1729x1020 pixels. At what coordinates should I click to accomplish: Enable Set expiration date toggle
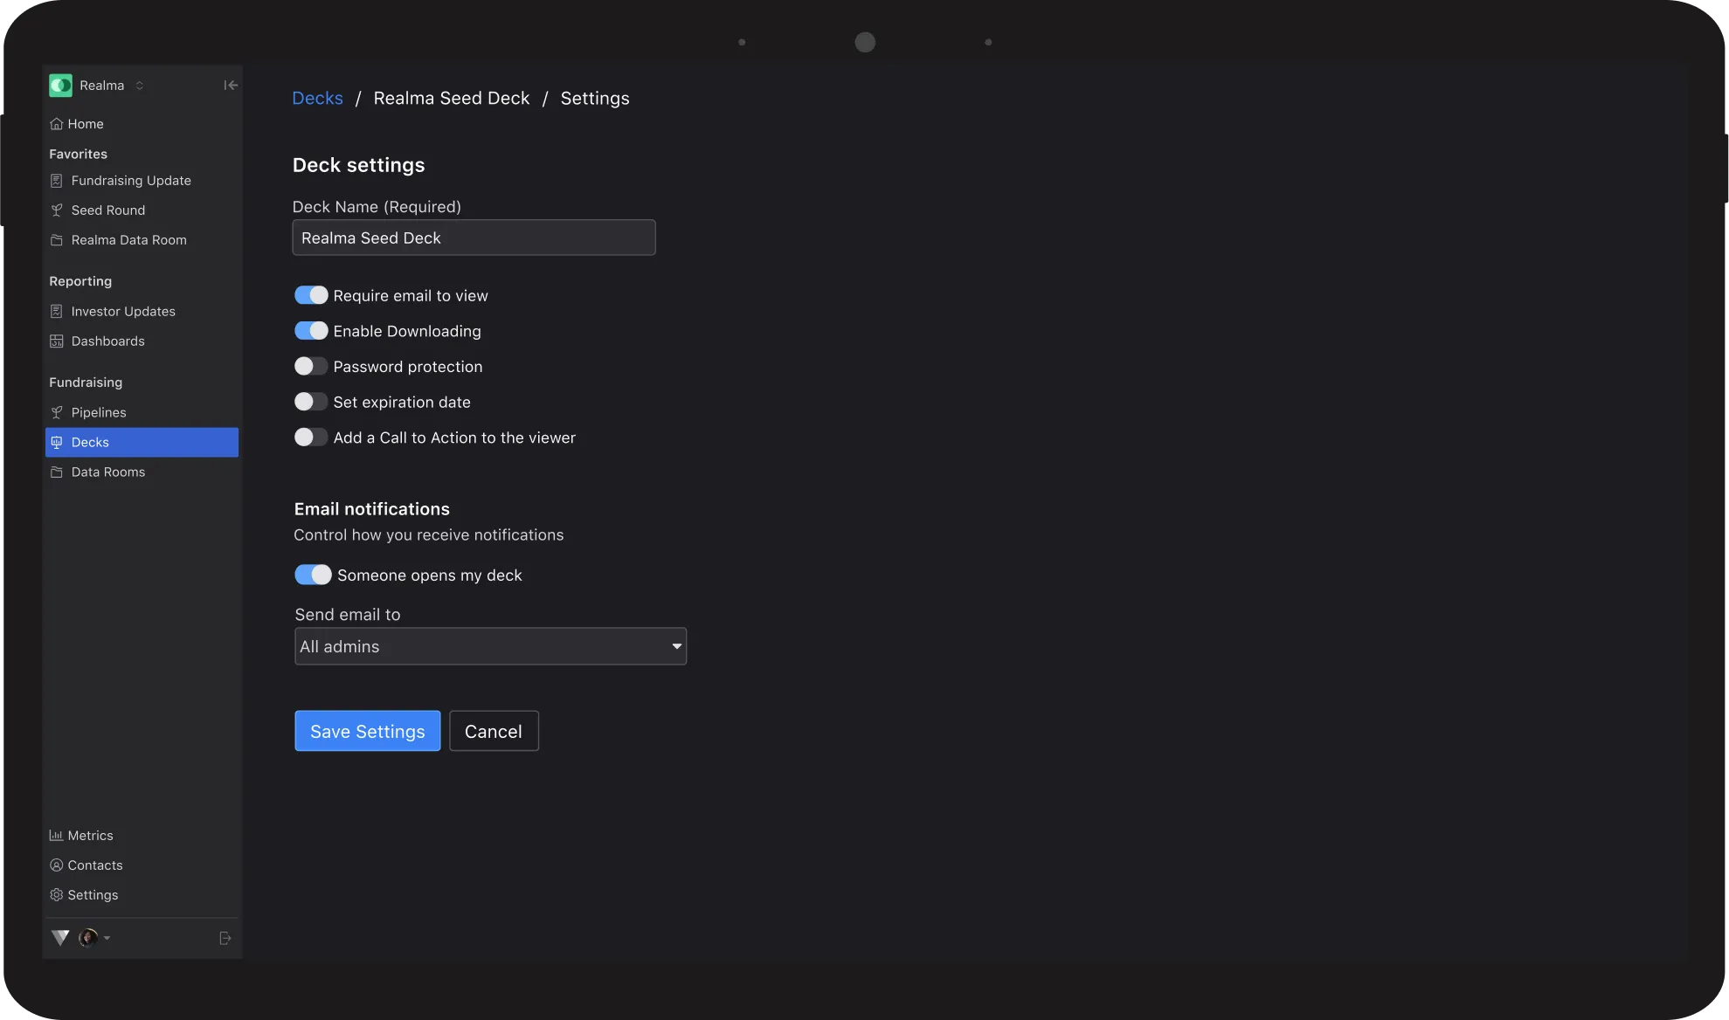(311, 403)
